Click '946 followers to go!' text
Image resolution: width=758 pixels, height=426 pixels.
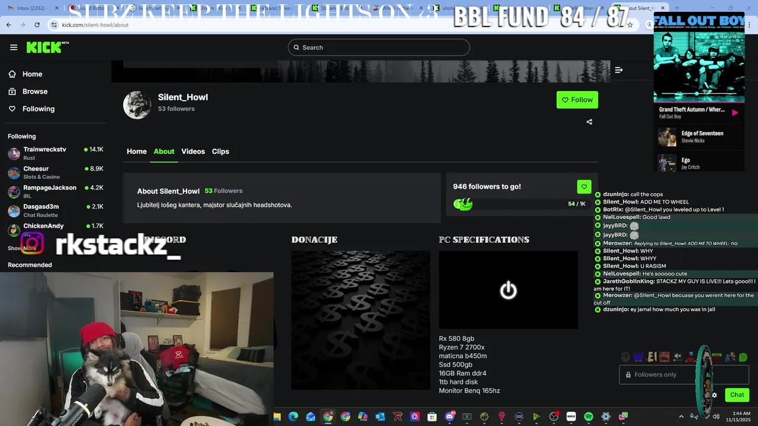point(487,186)
